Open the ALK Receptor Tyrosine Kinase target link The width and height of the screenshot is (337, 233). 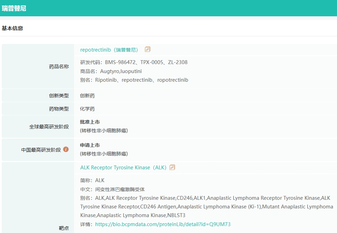click(x=123, y=168)
